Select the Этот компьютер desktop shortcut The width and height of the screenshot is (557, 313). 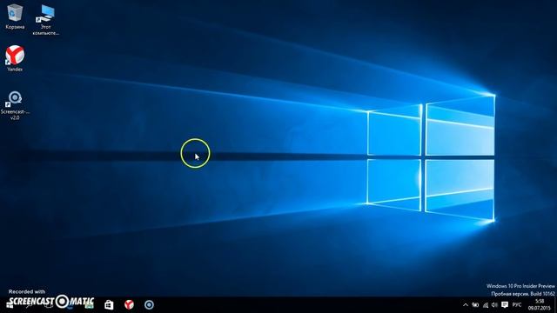pos(46,20)
